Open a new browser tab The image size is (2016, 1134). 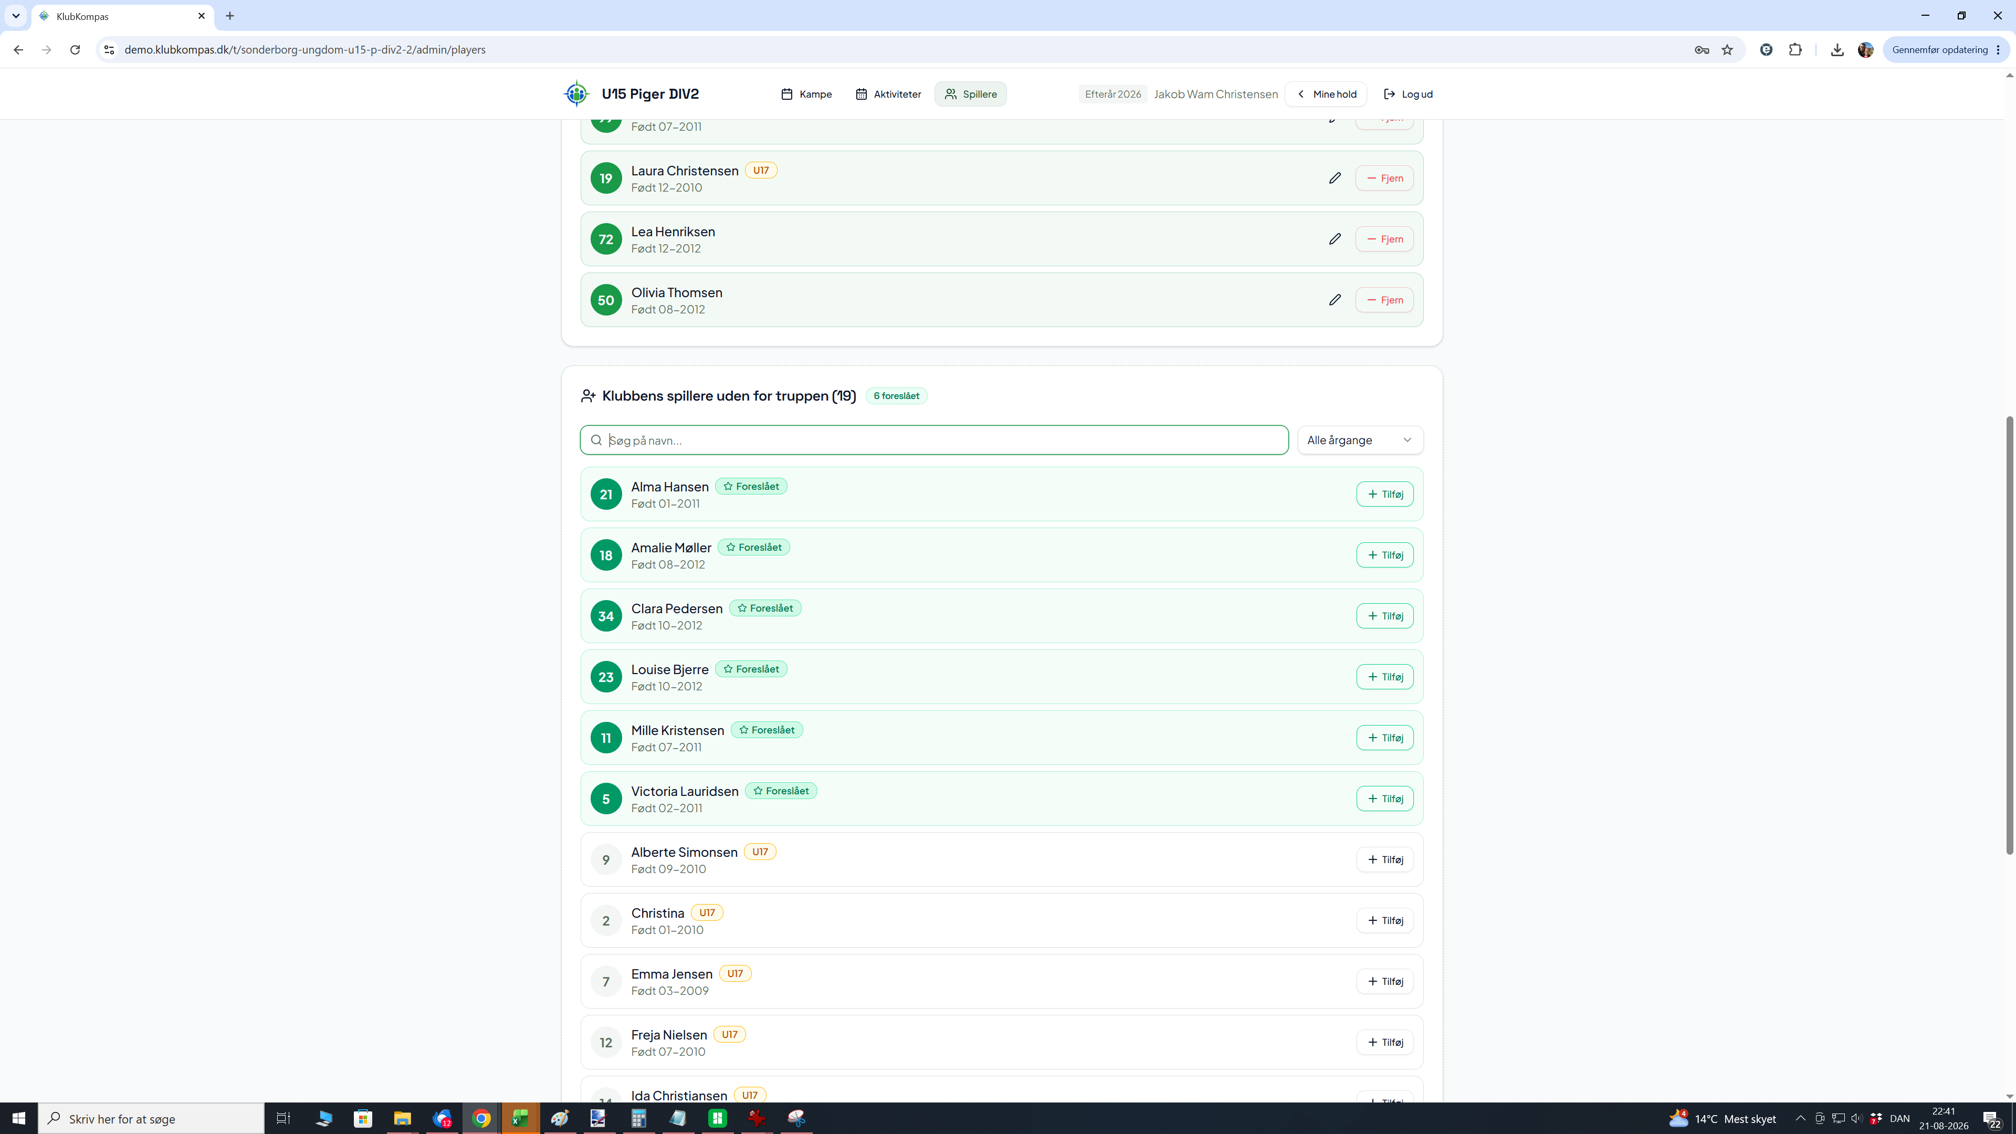point(230,16)
